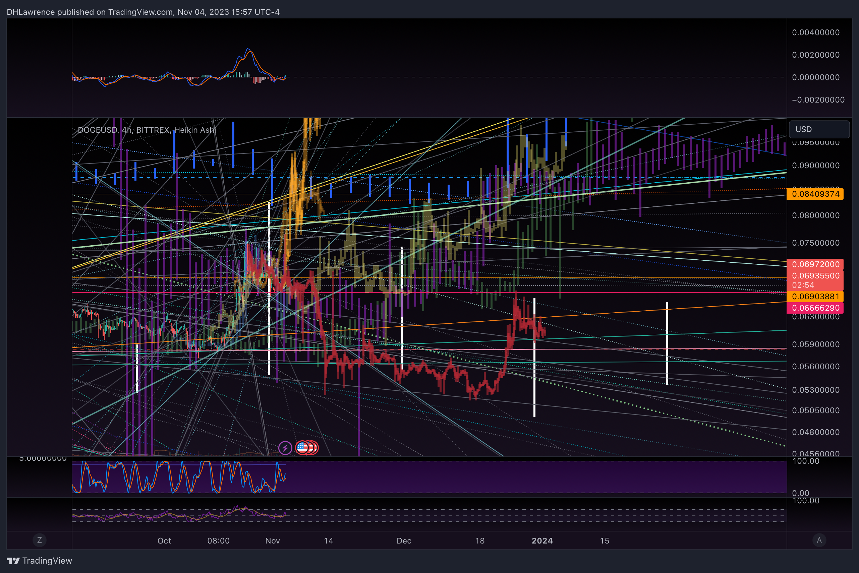Click the 14 date axis label

click(x=328, y=541)
